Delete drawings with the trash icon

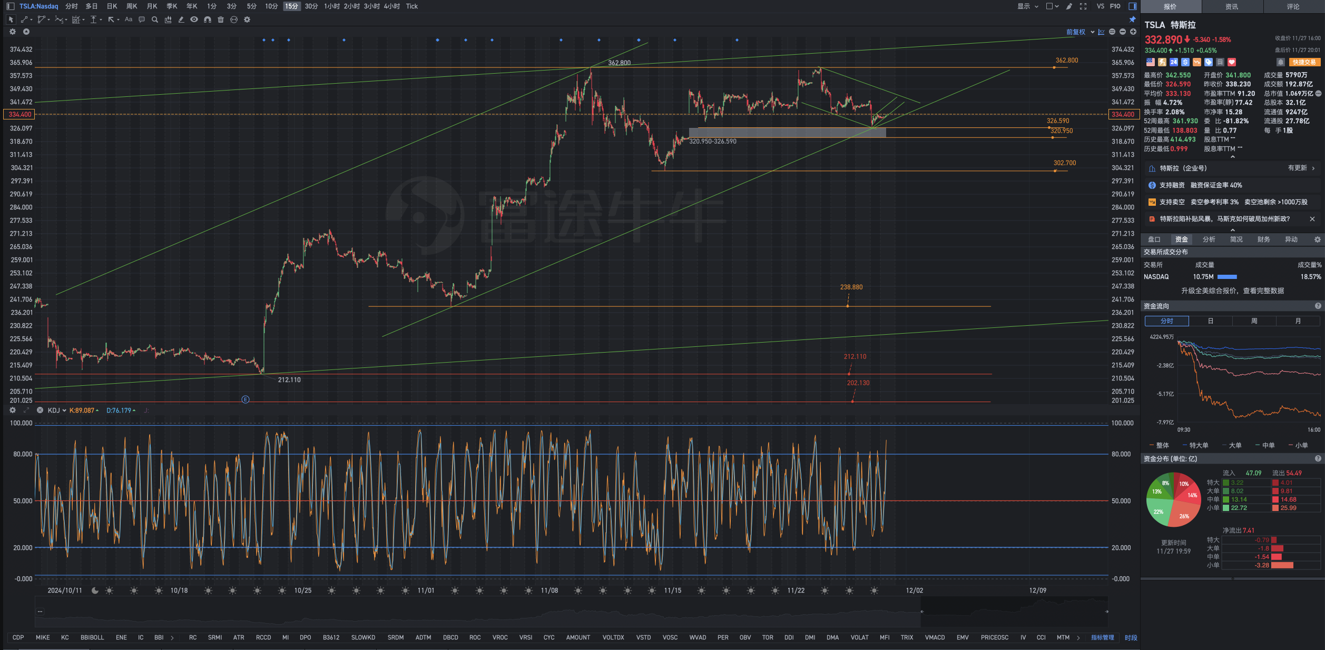point(221,19)
